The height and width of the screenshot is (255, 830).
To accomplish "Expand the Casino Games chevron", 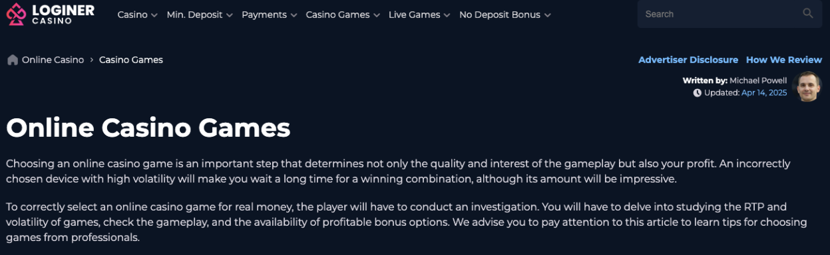I will tap(377, 15).
